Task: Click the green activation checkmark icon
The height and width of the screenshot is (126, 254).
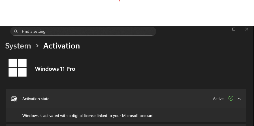Action: point(231,98)
